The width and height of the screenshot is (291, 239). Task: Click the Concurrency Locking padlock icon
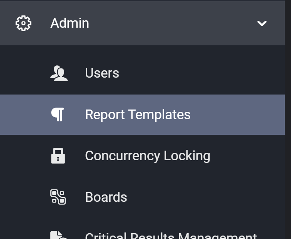(x=58, y=156)
